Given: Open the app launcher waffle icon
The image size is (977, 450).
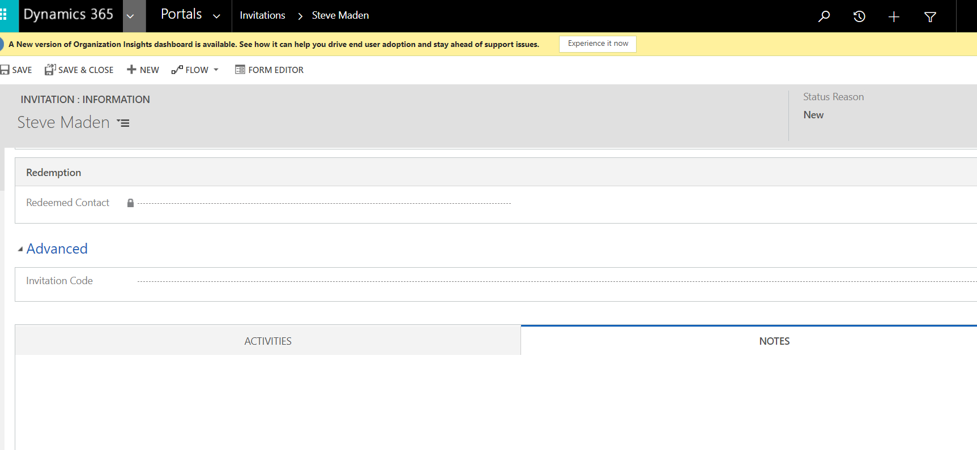Looking at the screenshot, I should pos(5,15).
